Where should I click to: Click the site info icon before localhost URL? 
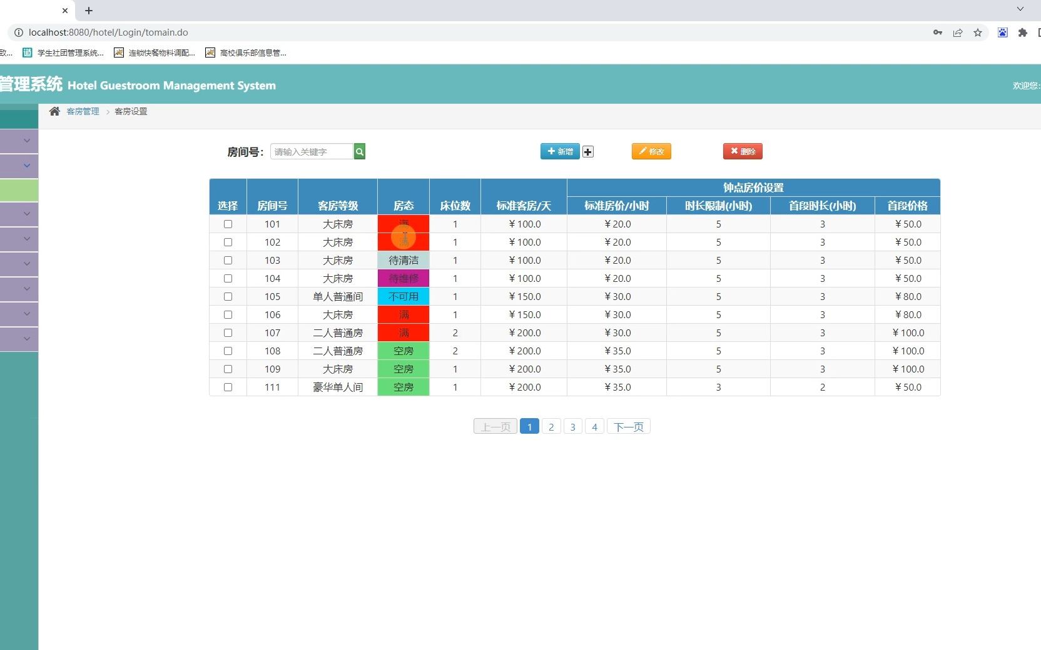pos(19,32)
